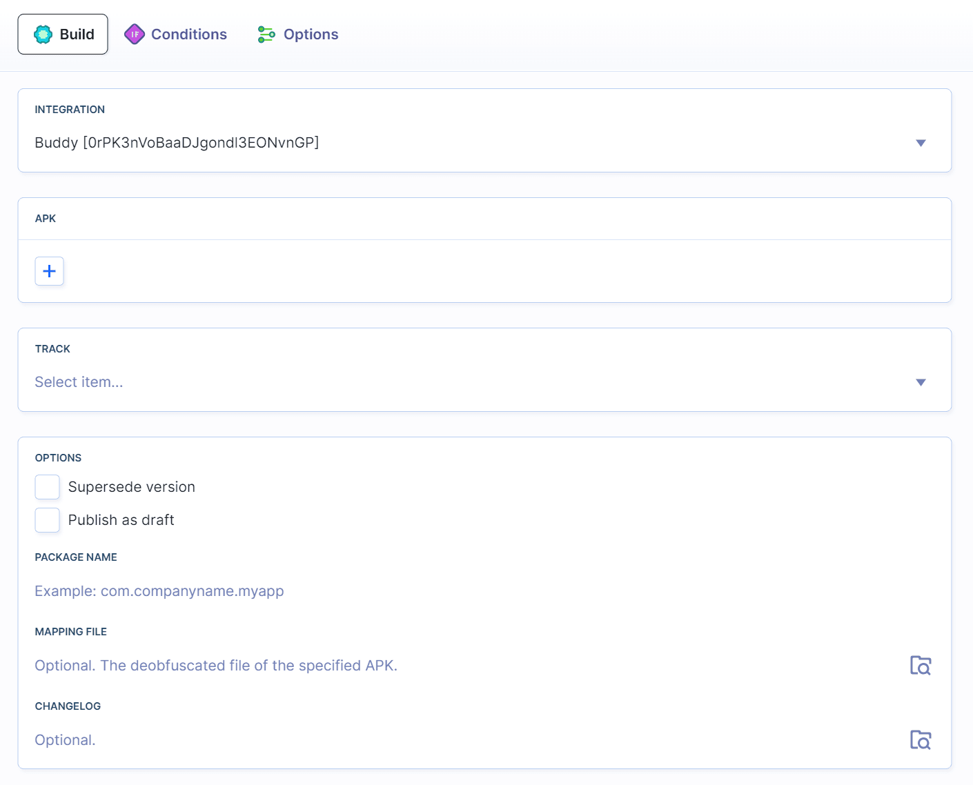Switch to the Options tab
The width and height of the screenshot is (973, 785).
click(310, 34)
